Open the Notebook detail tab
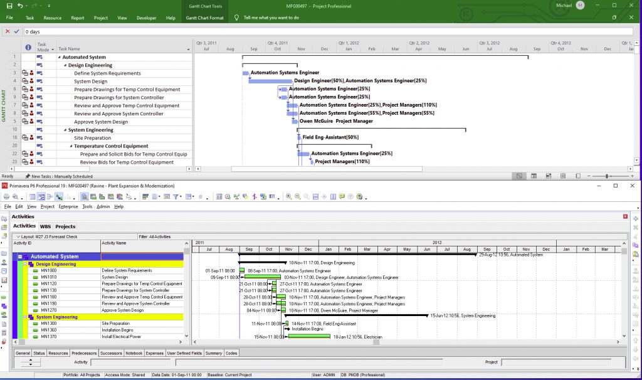Screen dimensions: 642x380 pos(134,353)
